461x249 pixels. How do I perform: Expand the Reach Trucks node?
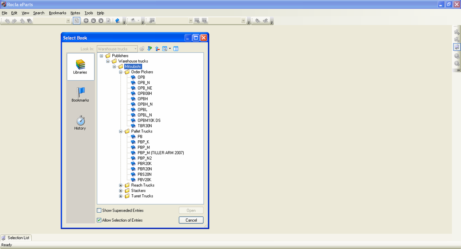point(121,185)
